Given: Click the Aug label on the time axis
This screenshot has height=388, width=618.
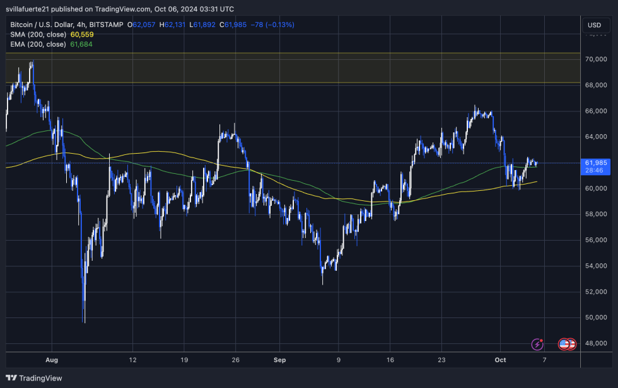Looking at the screenshot, I should (52, 360).
